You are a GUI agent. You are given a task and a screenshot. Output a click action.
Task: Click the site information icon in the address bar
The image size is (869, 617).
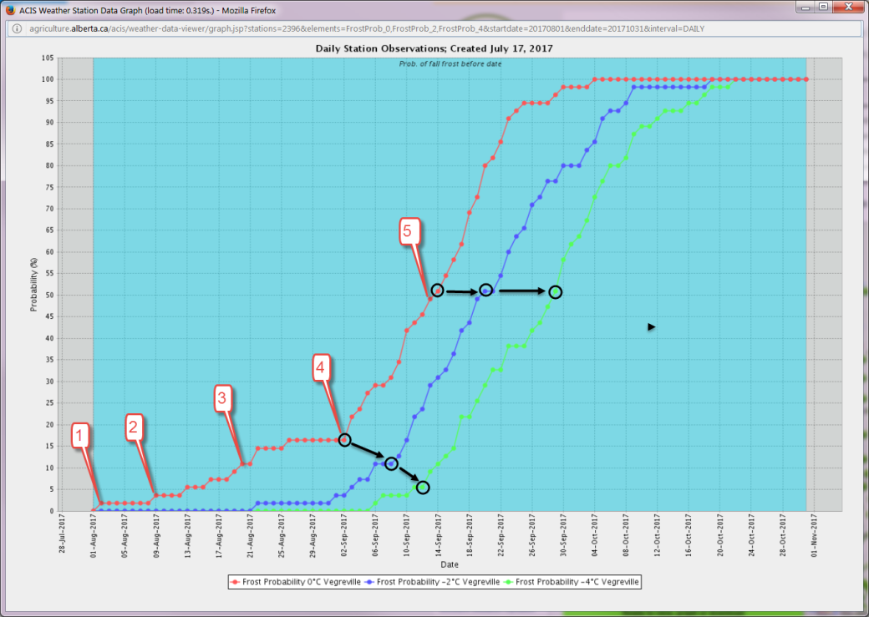click(x=16, y=28)
